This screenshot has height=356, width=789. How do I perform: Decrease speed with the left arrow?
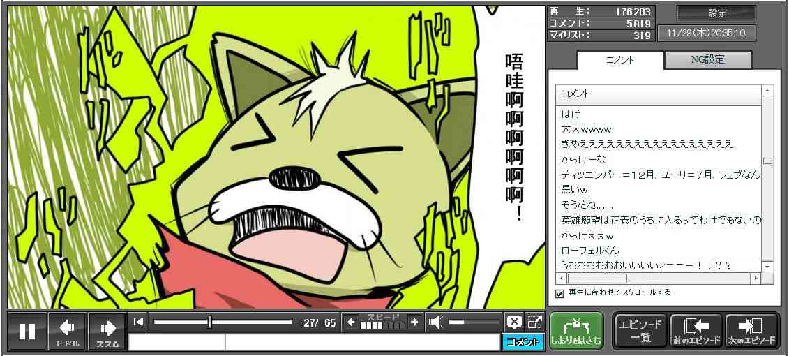351,322
